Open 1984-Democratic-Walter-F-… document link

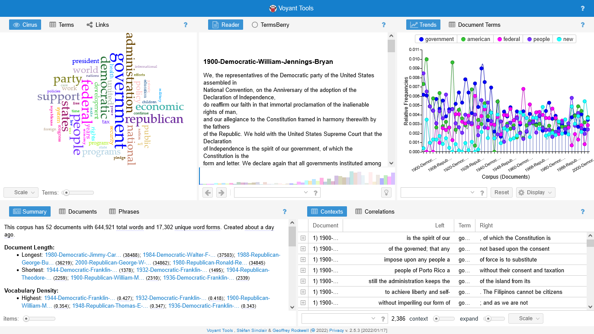[x=179, y=255]
